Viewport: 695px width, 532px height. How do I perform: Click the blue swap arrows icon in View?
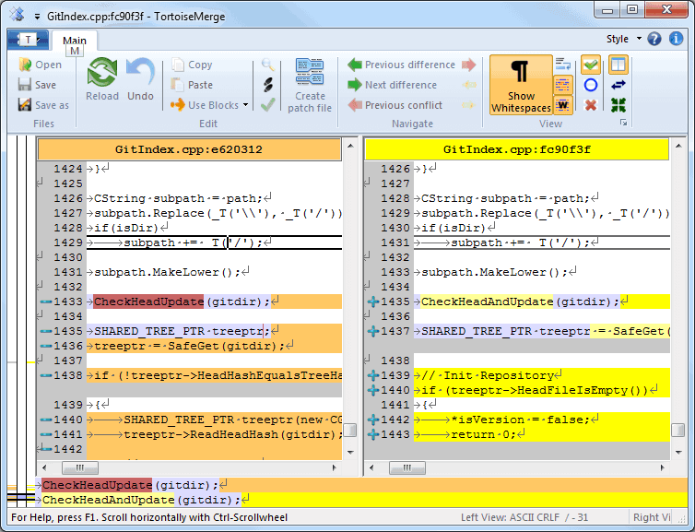618,85
